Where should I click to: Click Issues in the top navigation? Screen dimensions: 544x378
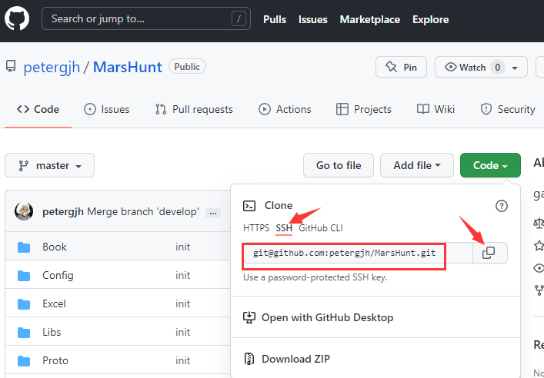click(313, 19)
